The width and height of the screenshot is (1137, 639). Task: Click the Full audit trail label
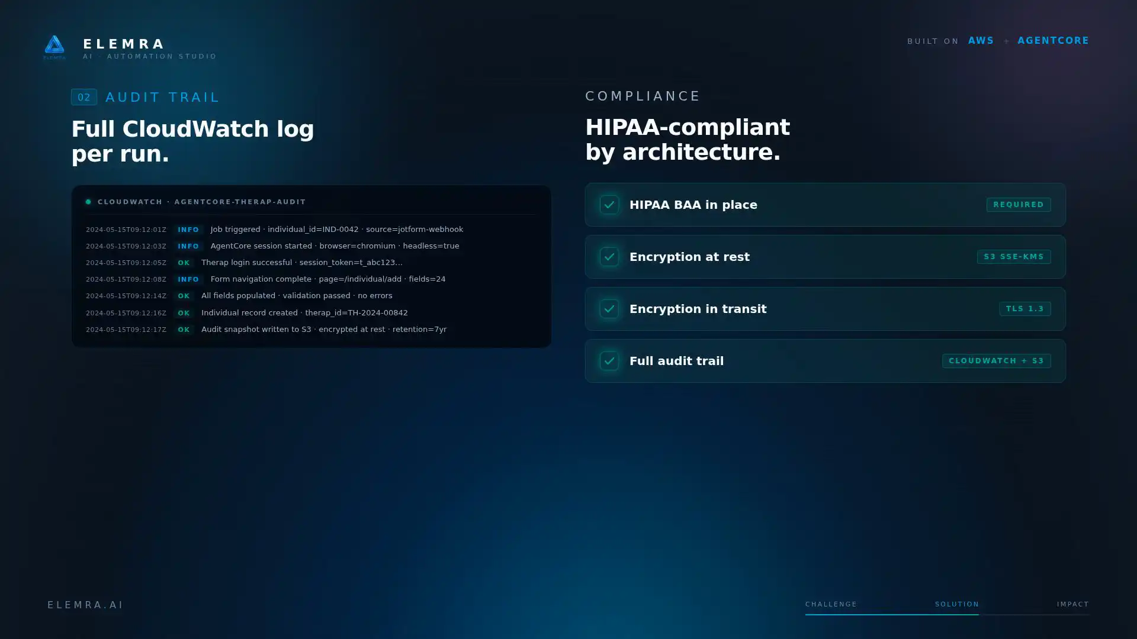tap(676, 361)
